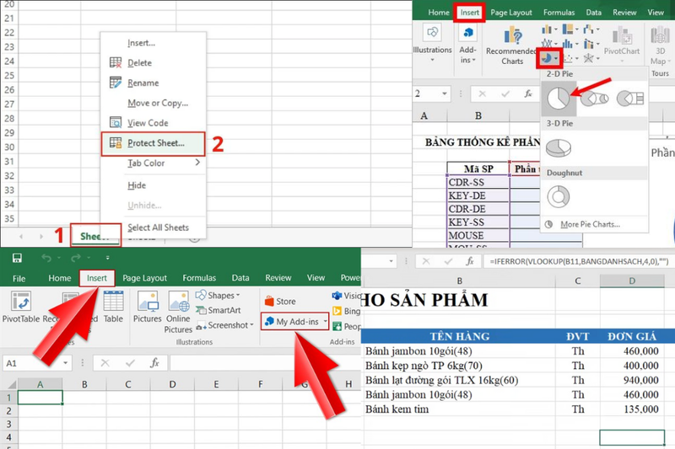675x449 pixels.
Task: Select the Bar of Pie chart thumbnail
Action: click(x=629, y=99)
